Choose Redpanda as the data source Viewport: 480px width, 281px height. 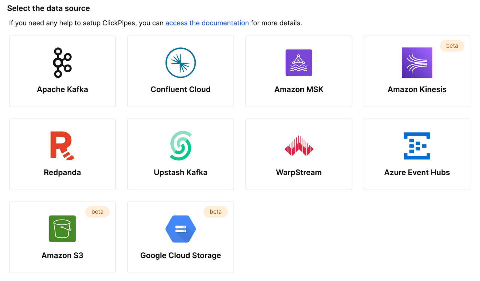62,154
